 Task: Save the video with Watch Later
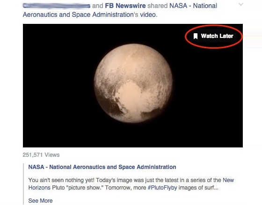coord(213,36)
